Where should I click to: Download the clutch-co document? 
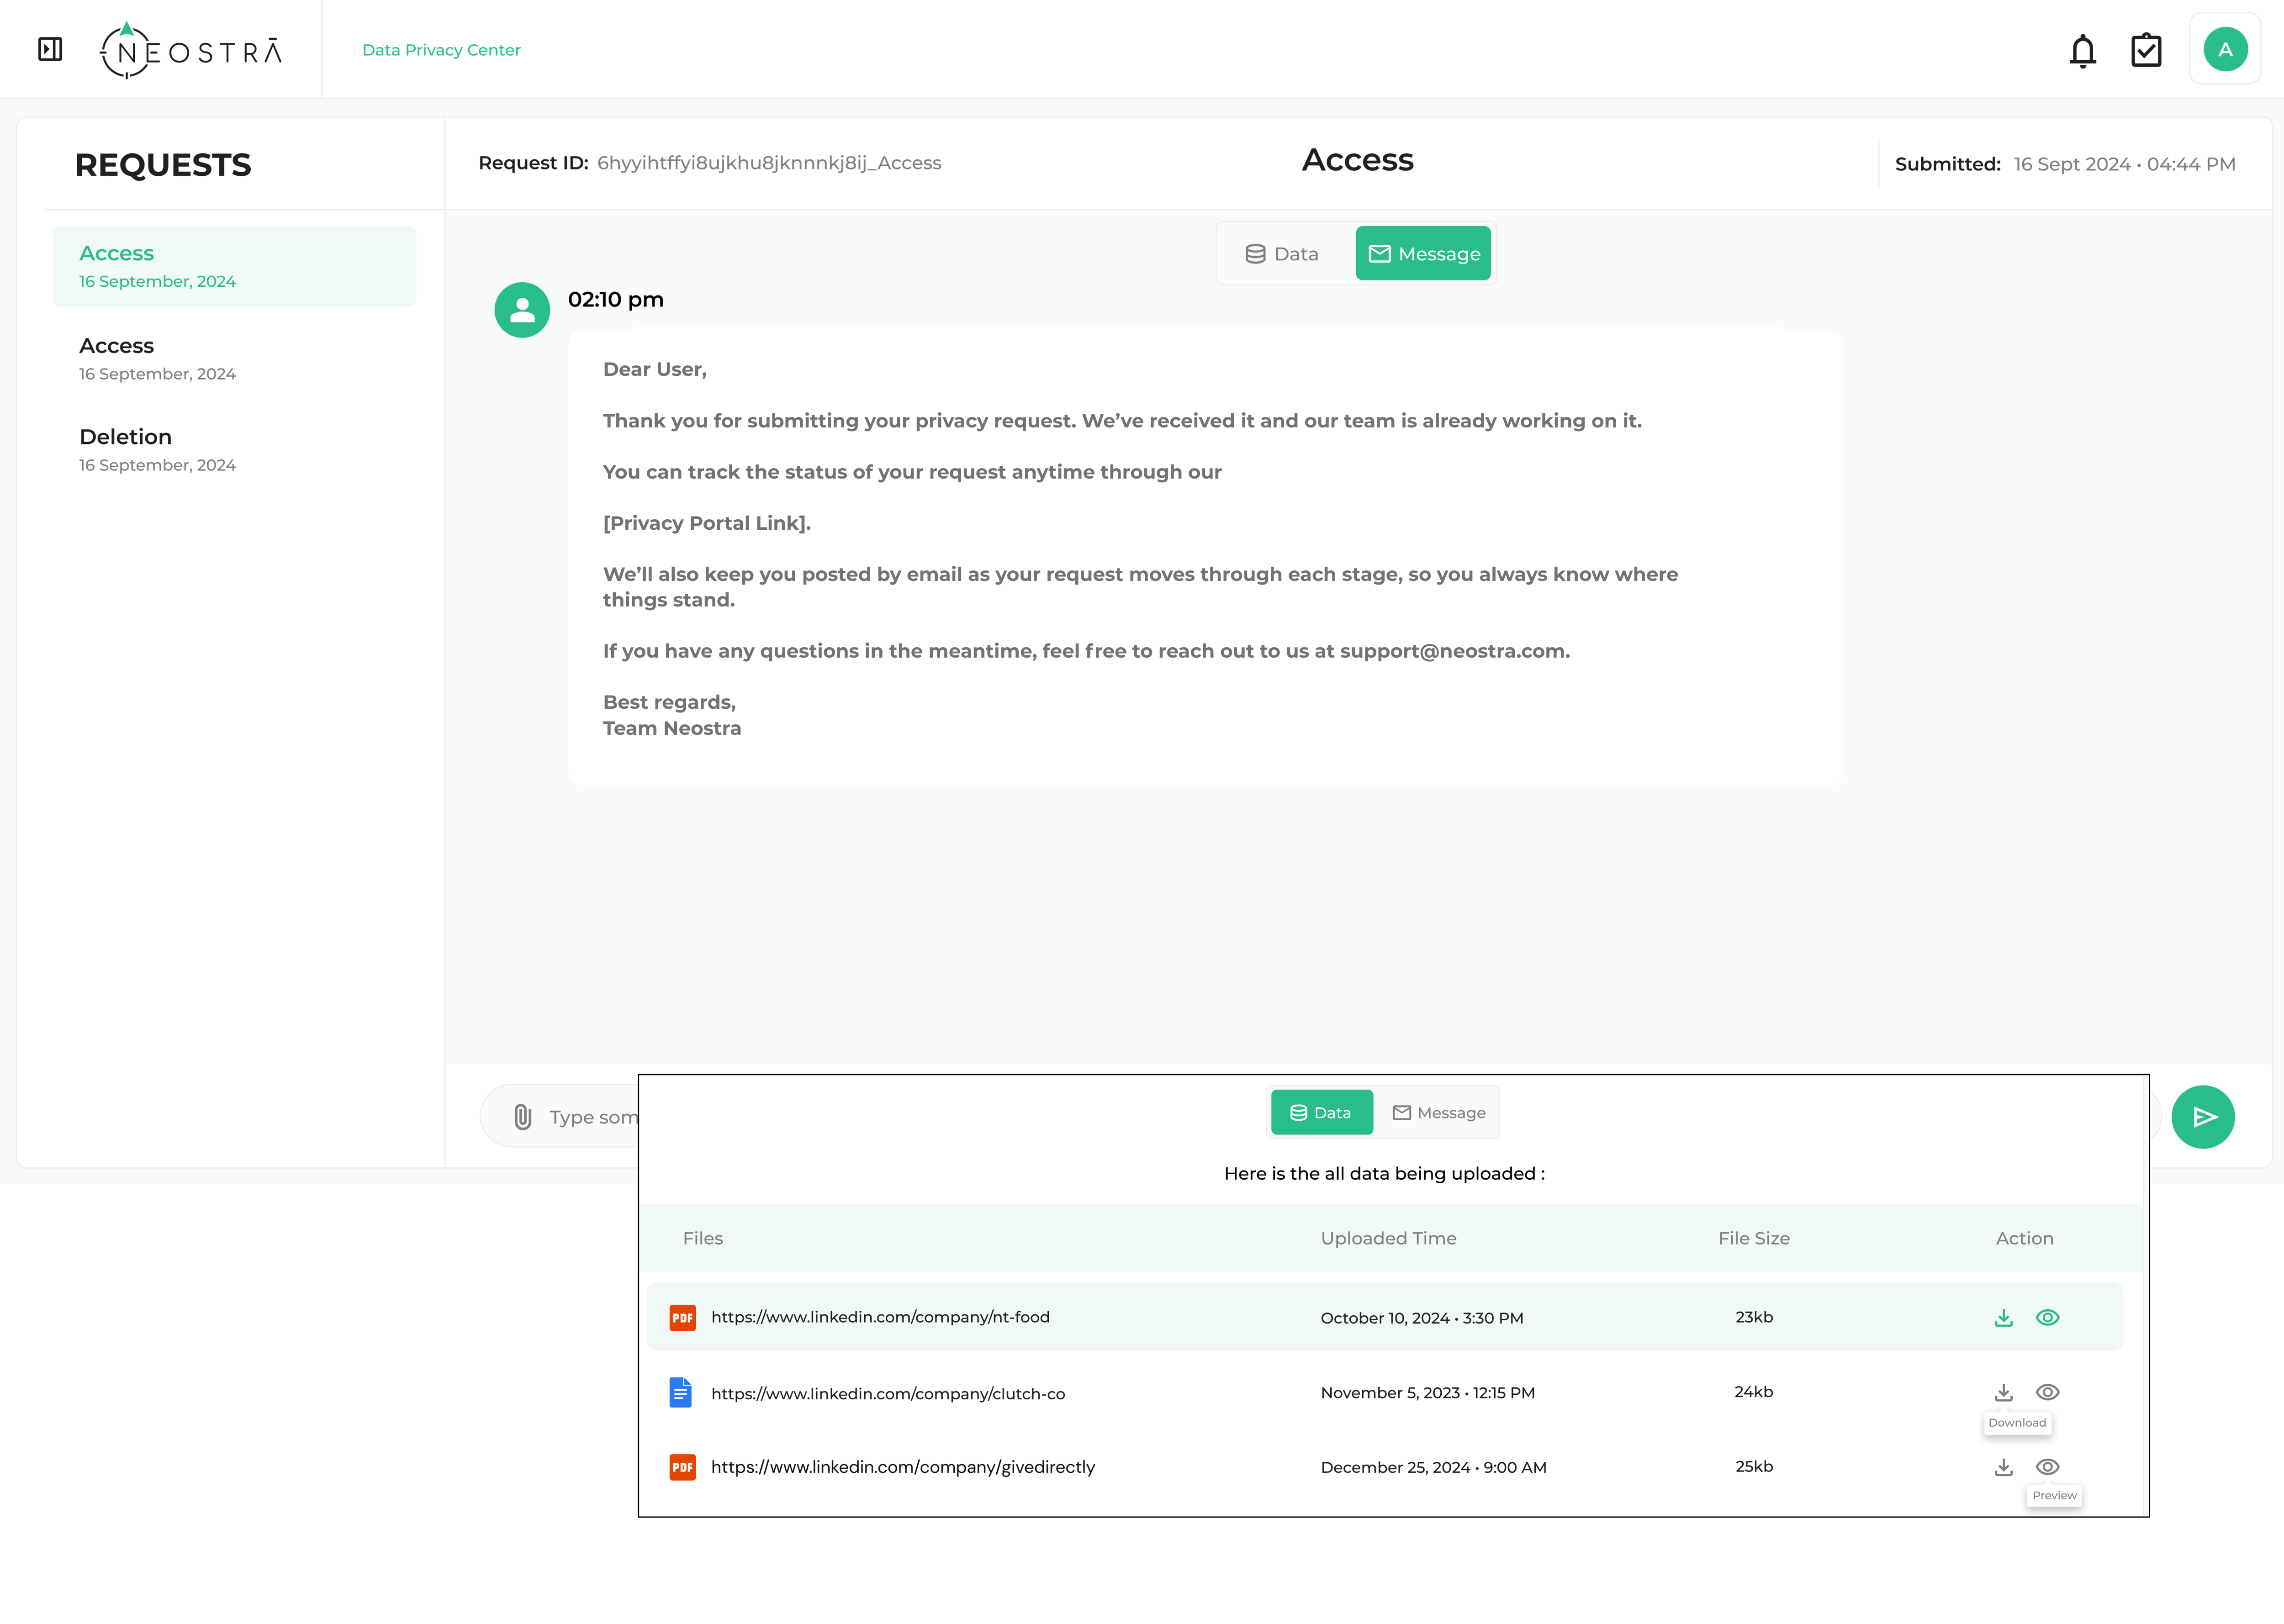click(x=2003, y=1392)
